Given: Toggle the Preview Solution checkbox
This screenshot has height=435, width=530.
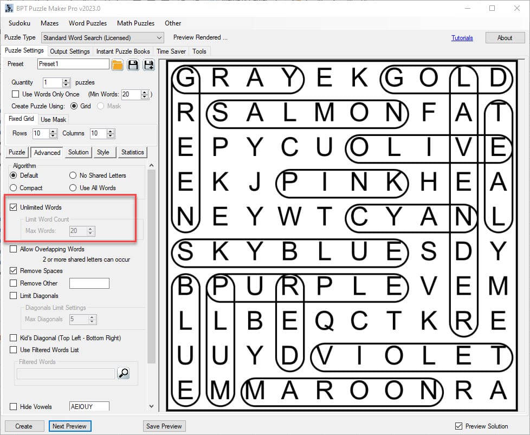Looking at the screenshot, I should point(458,426).
